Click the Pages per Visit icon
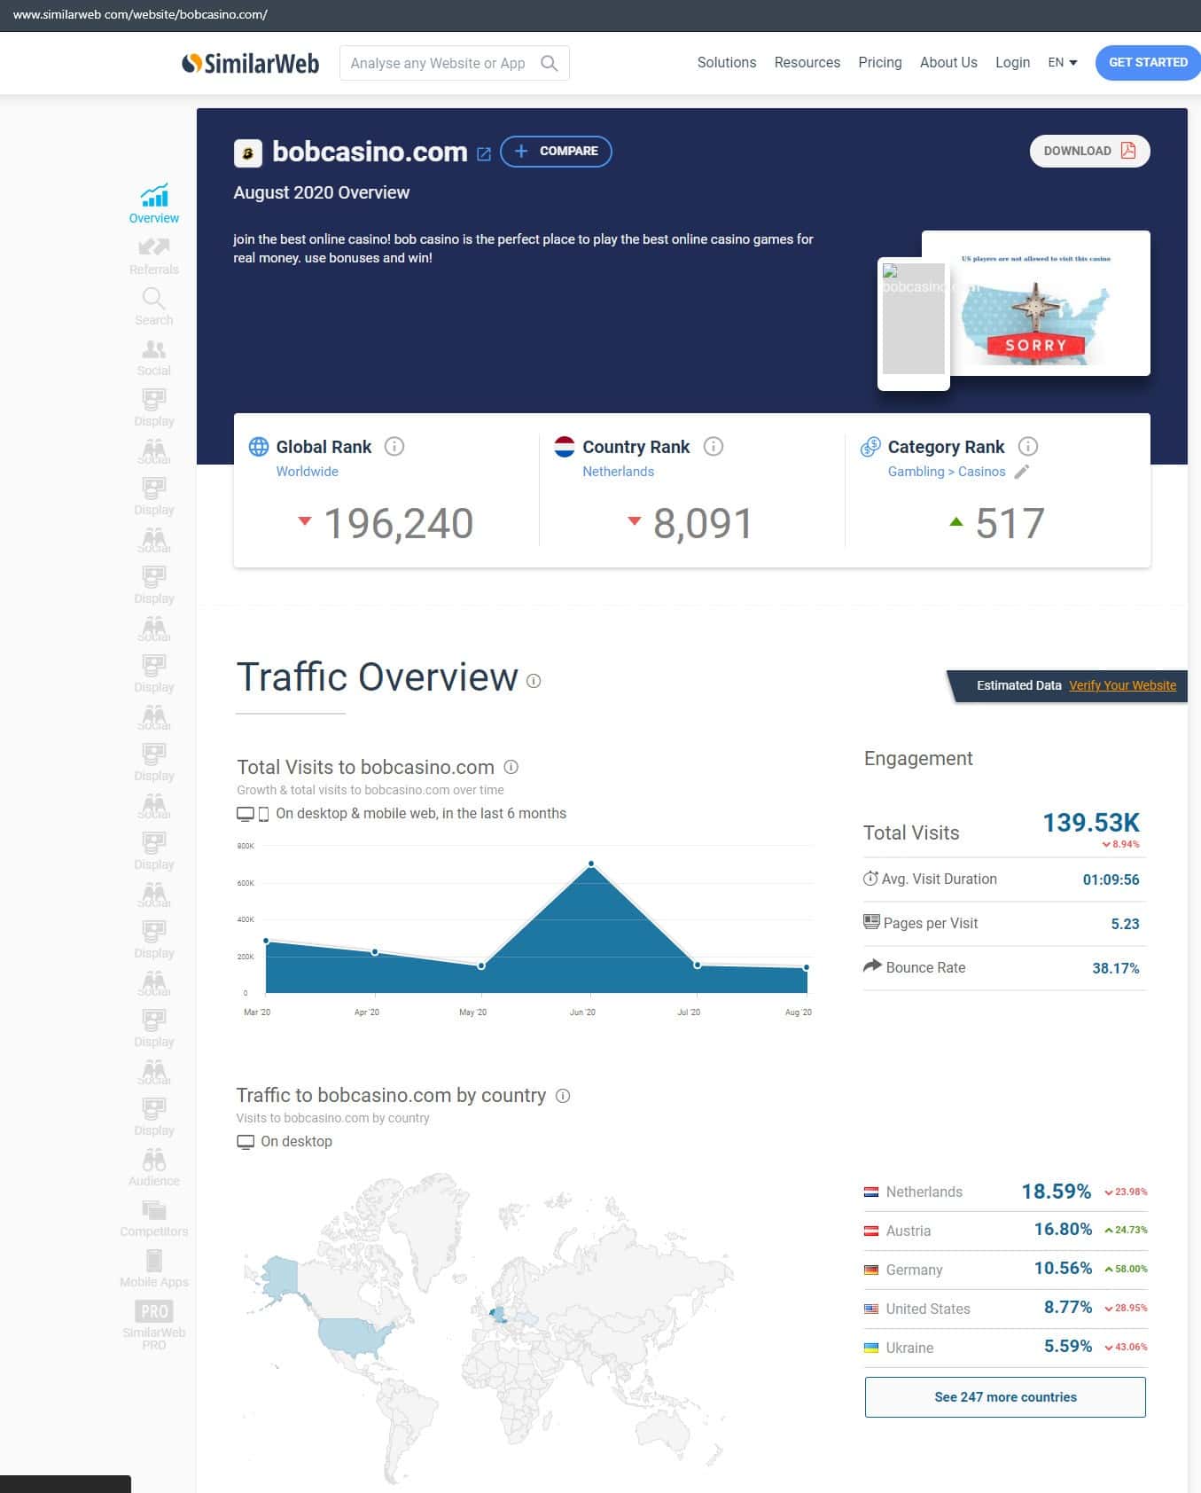The width and height of the screenshot is (1201, 1493). pyautogui.click(x=871, y=922)
